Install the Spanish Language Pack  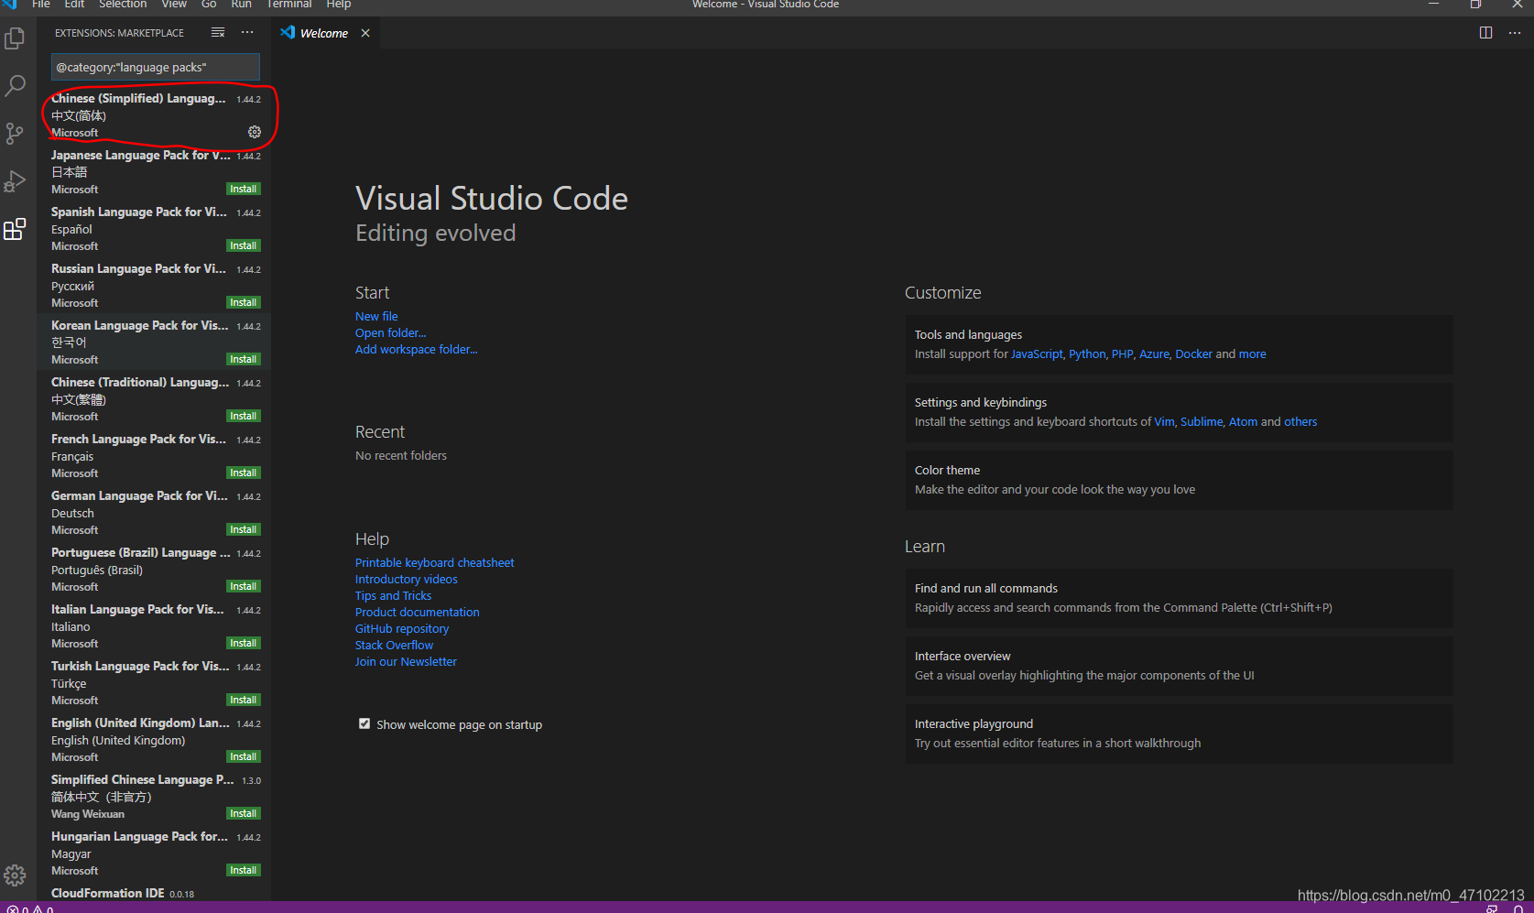tap(244, 245)
